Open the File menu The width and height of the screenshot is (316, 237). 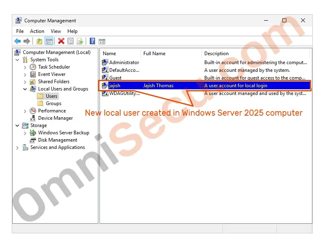click(20, 31)
